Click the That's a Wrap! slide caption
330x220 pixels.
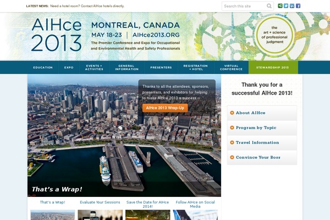57,189
